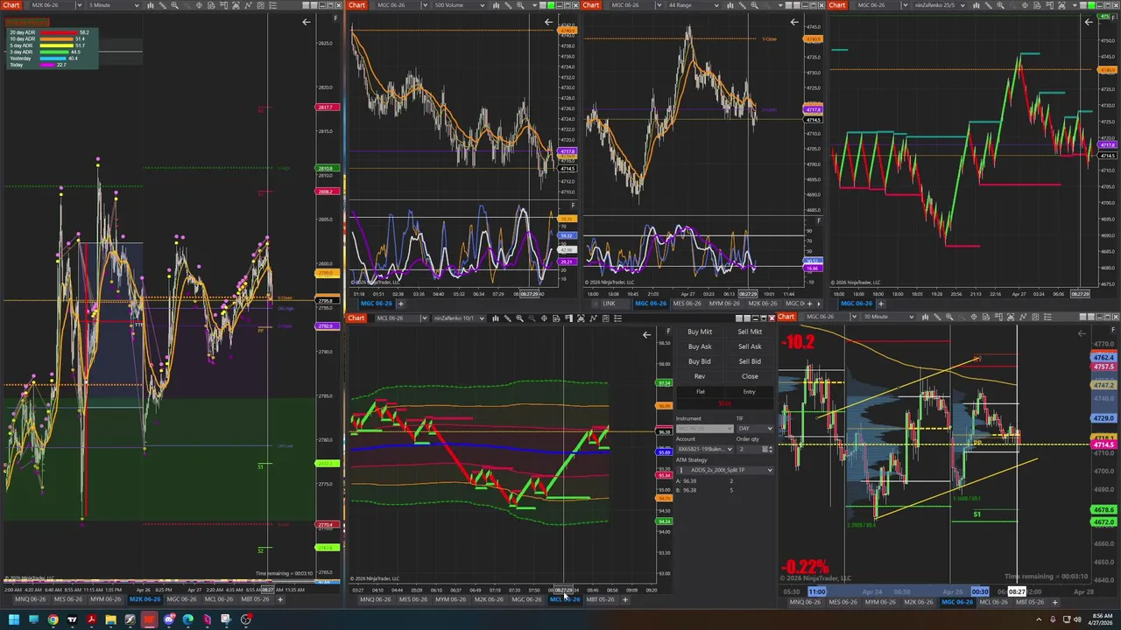Open the Instrument dropdown in Chart Trader
1121x630 pixels.
[x=705, y=429]
